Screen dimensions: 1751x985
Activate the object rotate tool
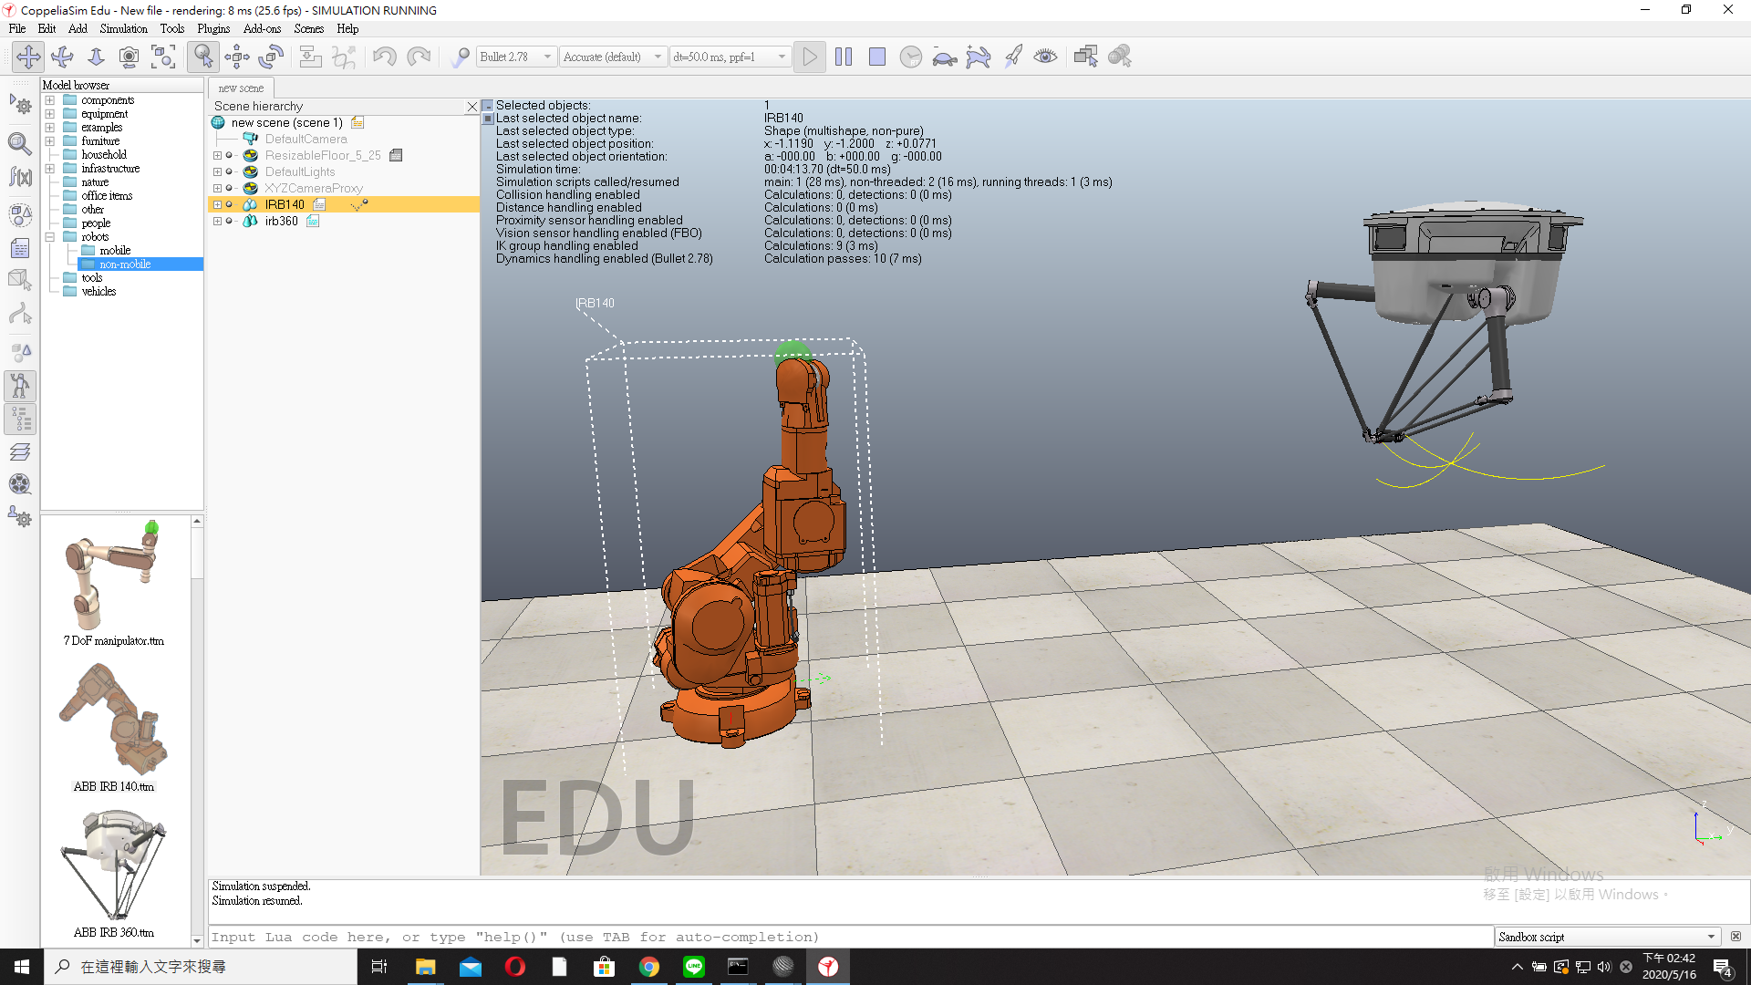[271, 57]
